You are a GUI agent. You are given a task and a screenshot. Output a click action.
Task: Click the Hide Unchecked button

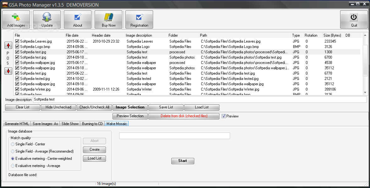pos(58,107)
